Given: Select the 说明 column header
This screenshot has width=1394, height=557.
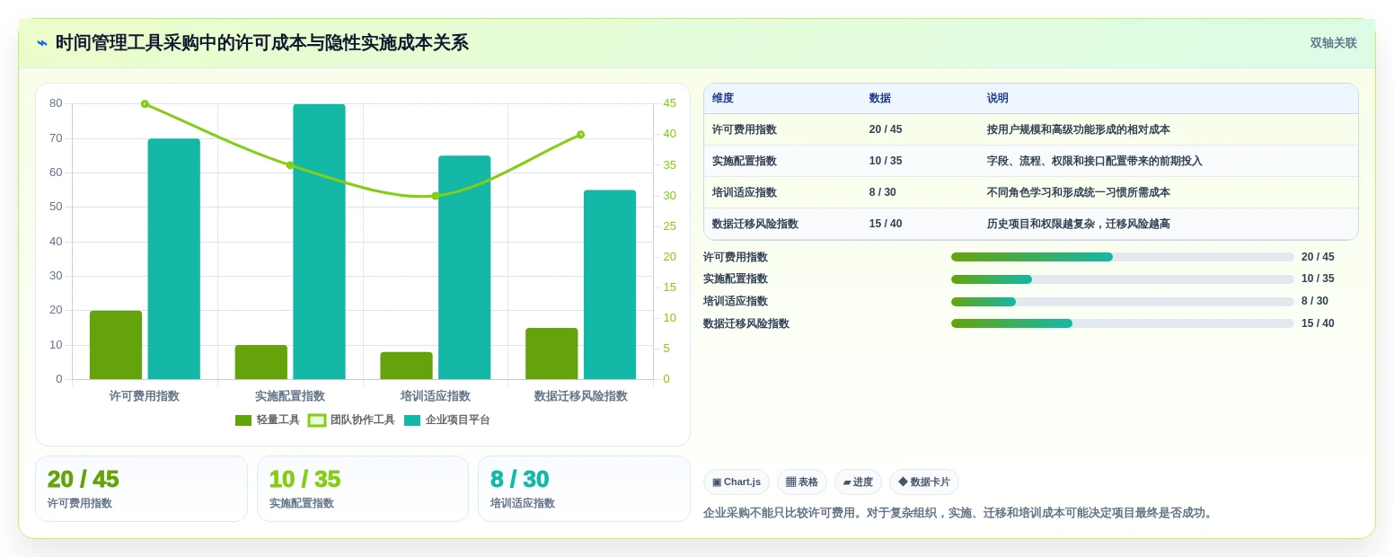Looking at the screenshot, I should pos(998,99).
